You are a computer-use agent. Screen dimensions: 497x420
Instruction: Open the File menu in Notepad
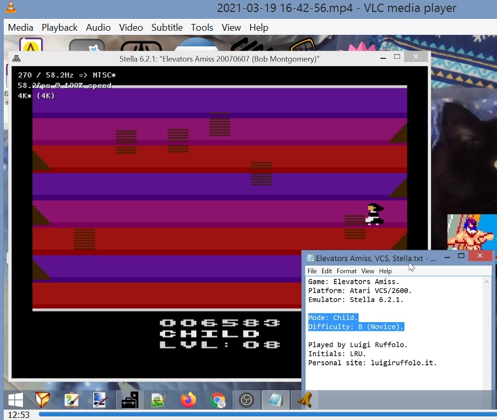click(312, 271)
